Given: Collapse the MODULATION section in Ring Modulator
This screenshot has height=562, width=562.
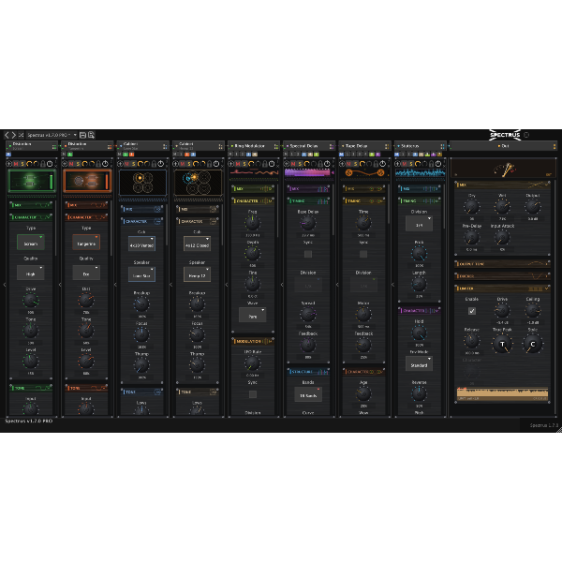Looking at the screenshot, I should tap(253, 341).
